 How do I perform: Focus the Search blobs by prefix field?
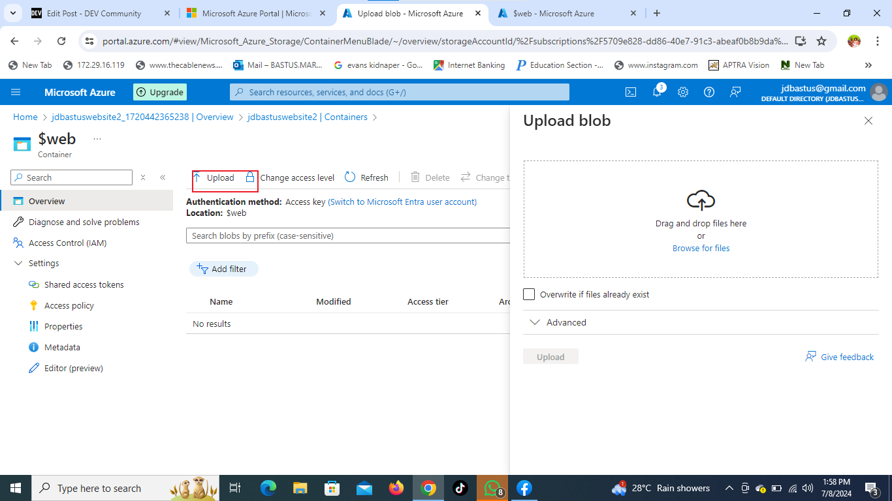tap(348, 235)
